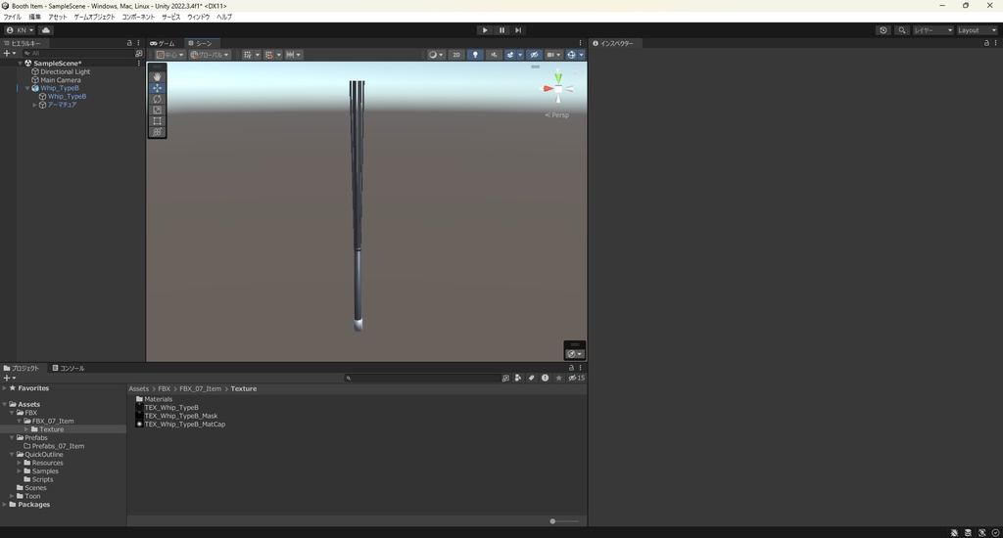Open scene camera settings dropdown
Viewport: 1003px width, 538px height.
(553, 55)
